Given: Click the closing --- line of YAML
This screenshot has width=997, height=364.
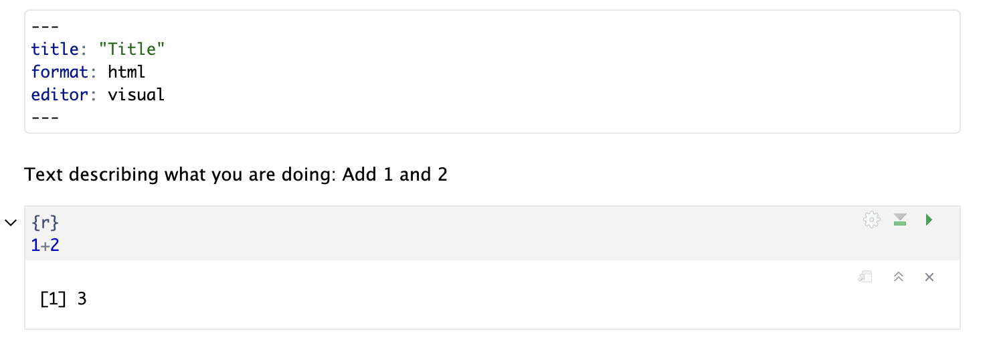Looking at the screenshot, I should coord(45,117).
